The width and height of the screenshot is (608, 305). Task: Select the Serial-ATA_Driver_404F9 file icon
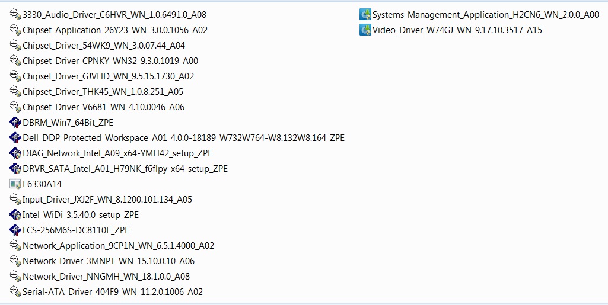point(15,292)
